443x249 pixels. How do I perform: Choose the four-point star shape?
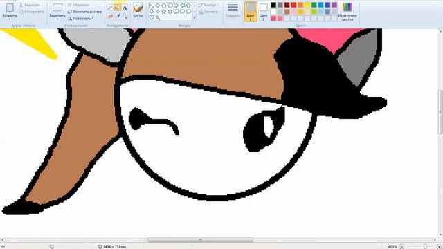[158, 12]
